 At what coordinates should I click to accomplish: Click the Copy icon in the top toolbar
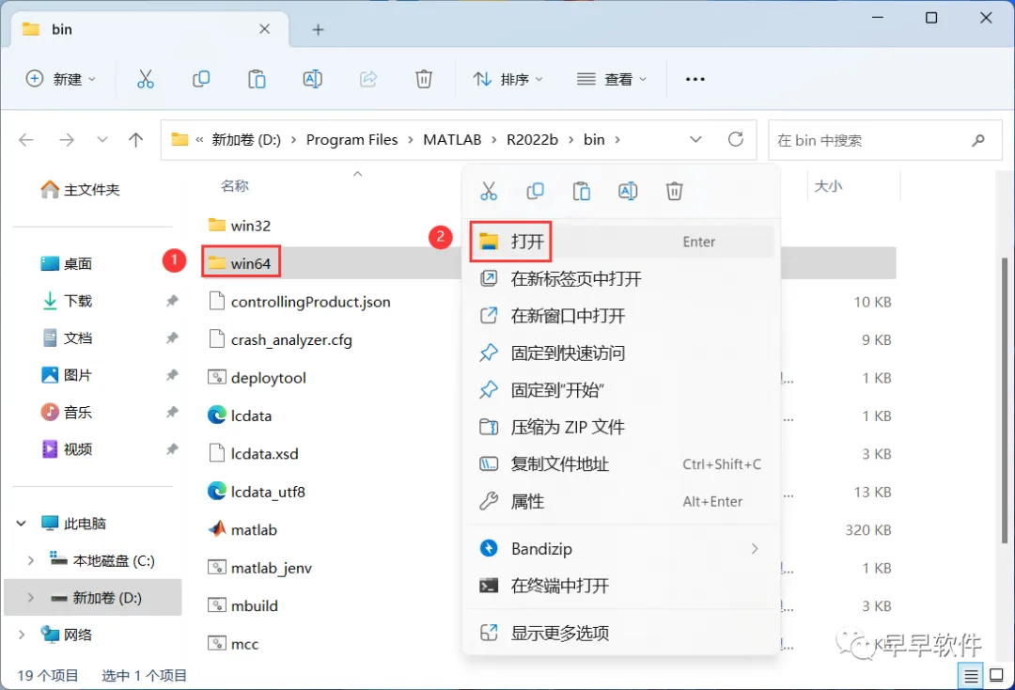(x=201, y=79)
